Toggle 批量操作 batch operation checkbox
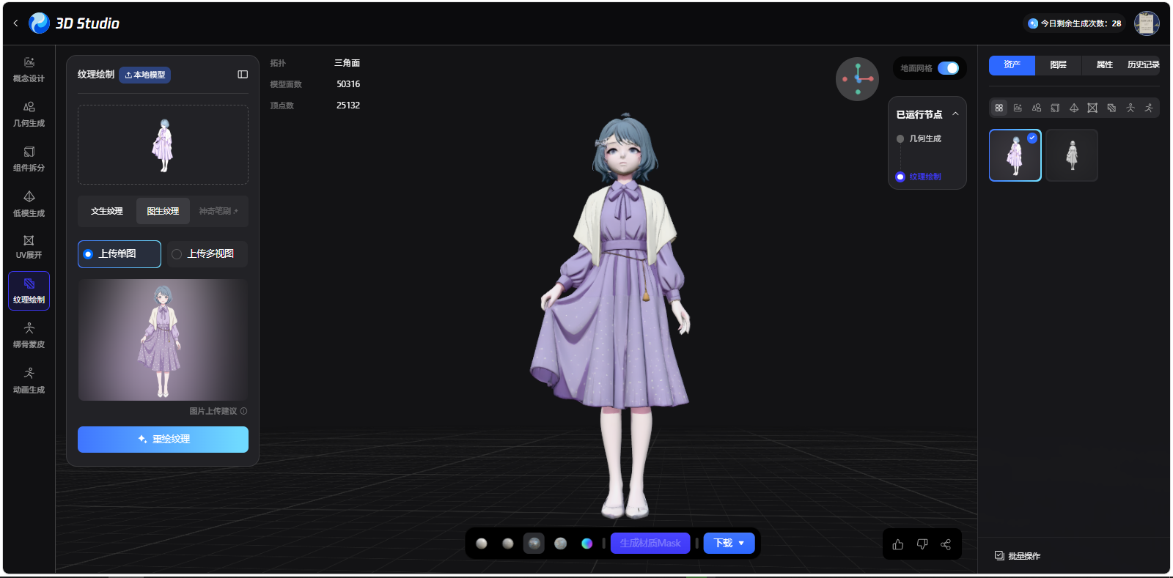The image size is (1173, 578). pyautogui.click(x=999, y=556)
